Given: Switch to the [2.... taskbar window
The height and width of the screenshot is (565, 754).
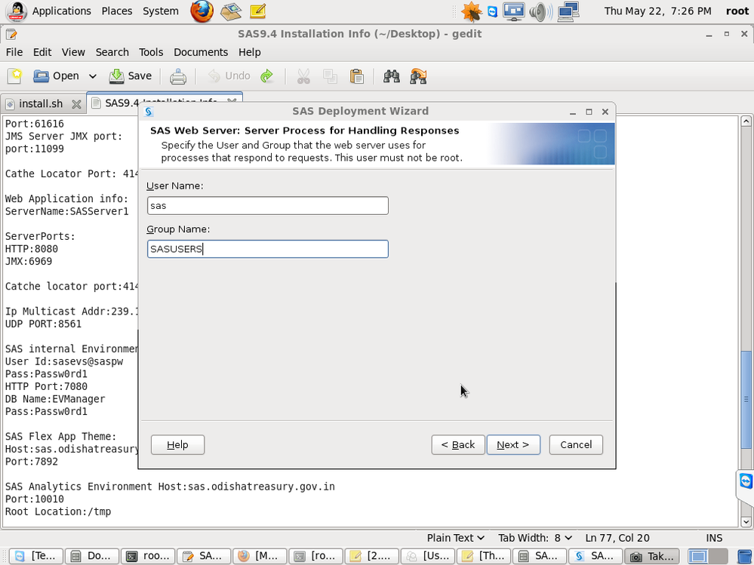Looking at the screenshot, I should tap(371, 556).
